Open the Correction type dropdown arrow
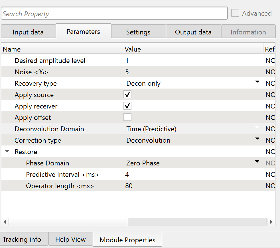Image resolution: width=280 pixels, height=248 pixels. 257,139
